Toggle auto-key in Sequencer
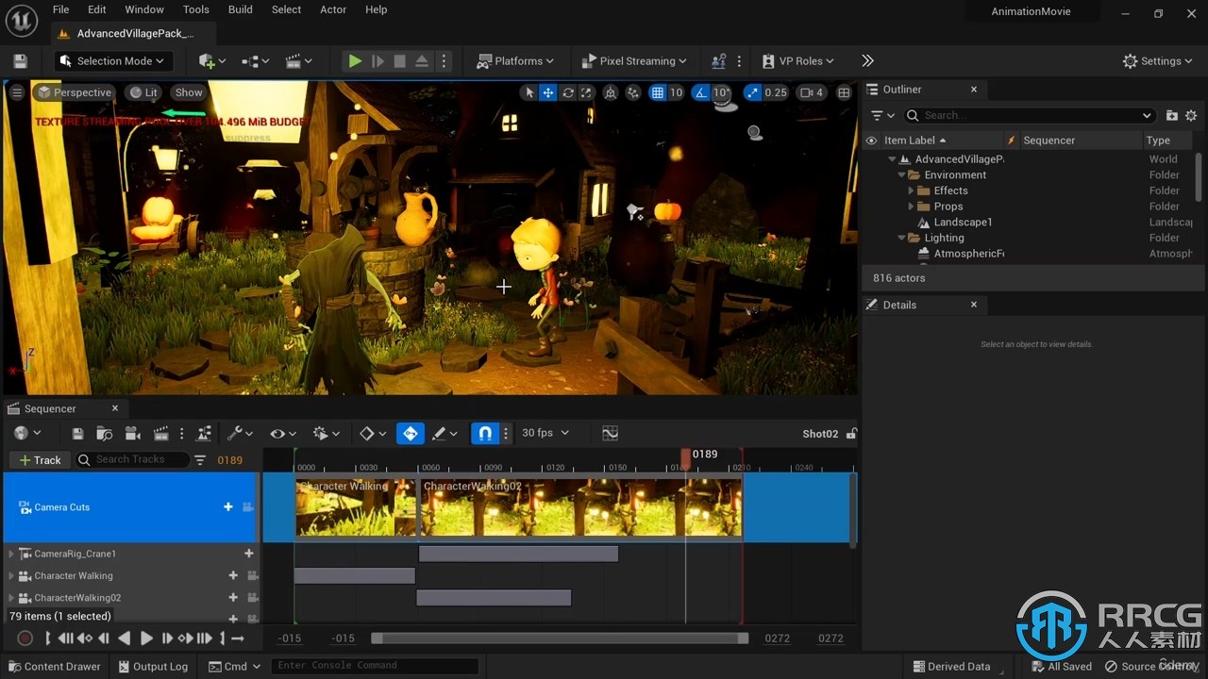The image size is (1208, 679). click(x=410, y=433)
